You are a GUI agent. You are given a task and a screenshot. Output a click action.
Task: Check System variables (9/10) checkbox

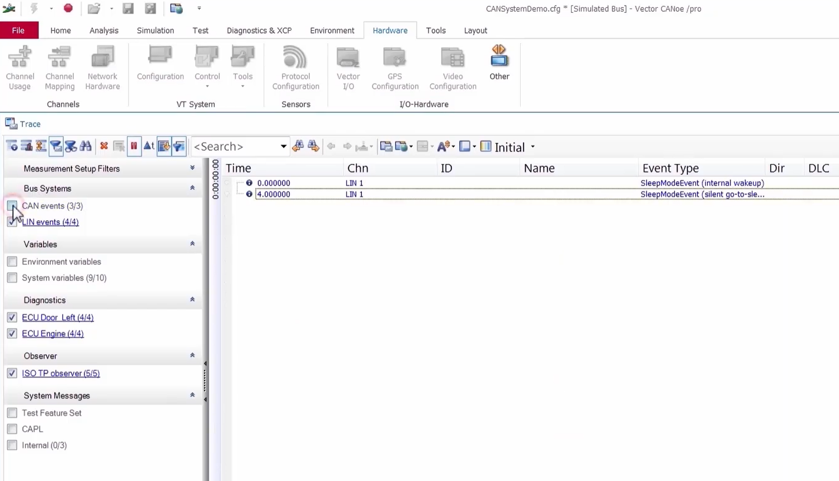[x=12, y=278]
